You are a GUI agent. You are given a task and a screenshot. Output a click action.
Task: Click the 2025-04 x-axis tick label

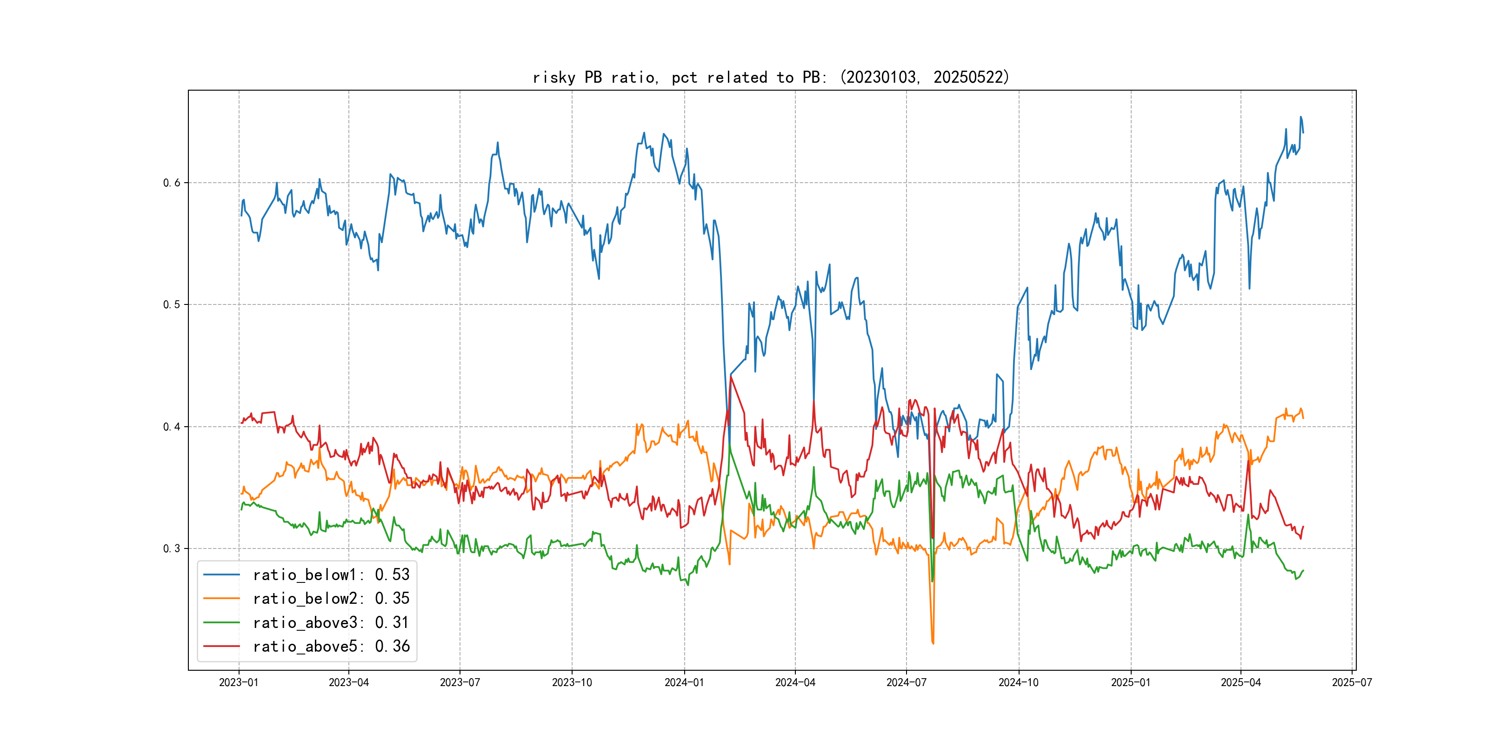1241,682
